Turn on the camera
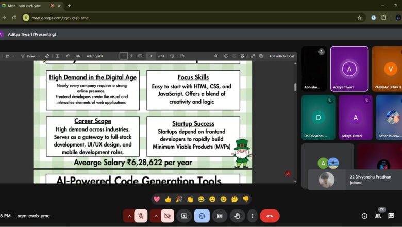 point(167,216)
